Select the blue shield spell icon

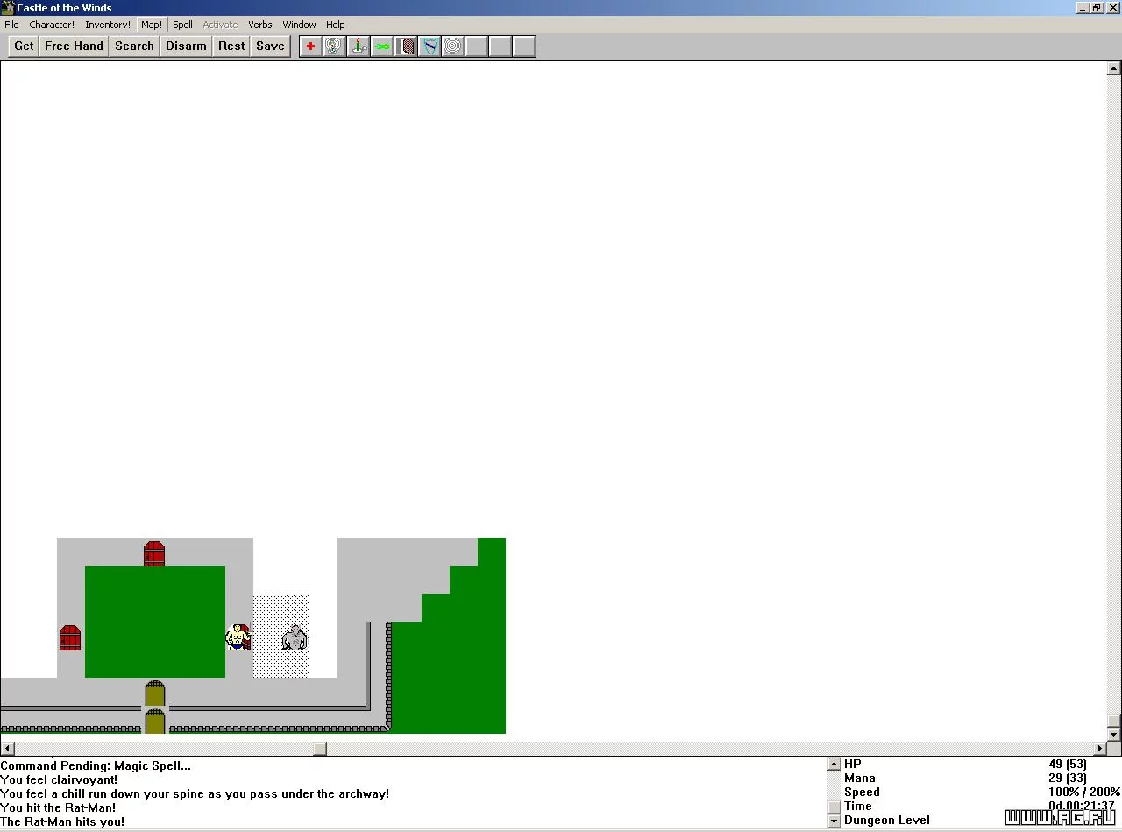click(430, 46)
